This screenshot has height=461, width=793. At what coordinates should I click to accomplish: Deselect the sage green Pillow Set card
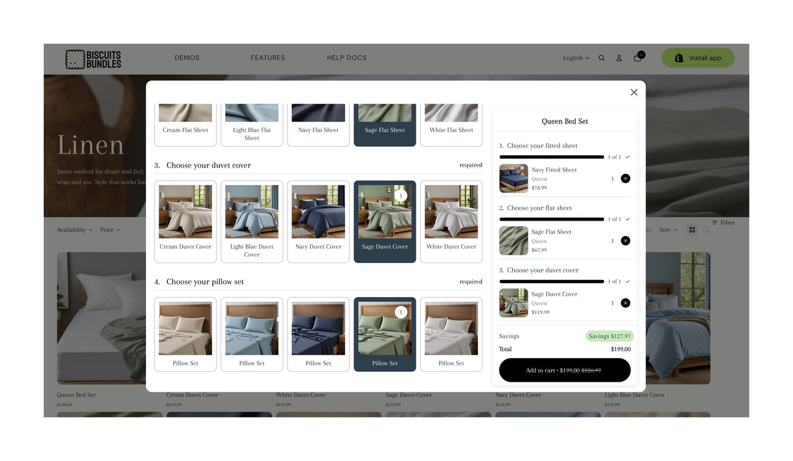pyautogui.click(x=385, y=334)
